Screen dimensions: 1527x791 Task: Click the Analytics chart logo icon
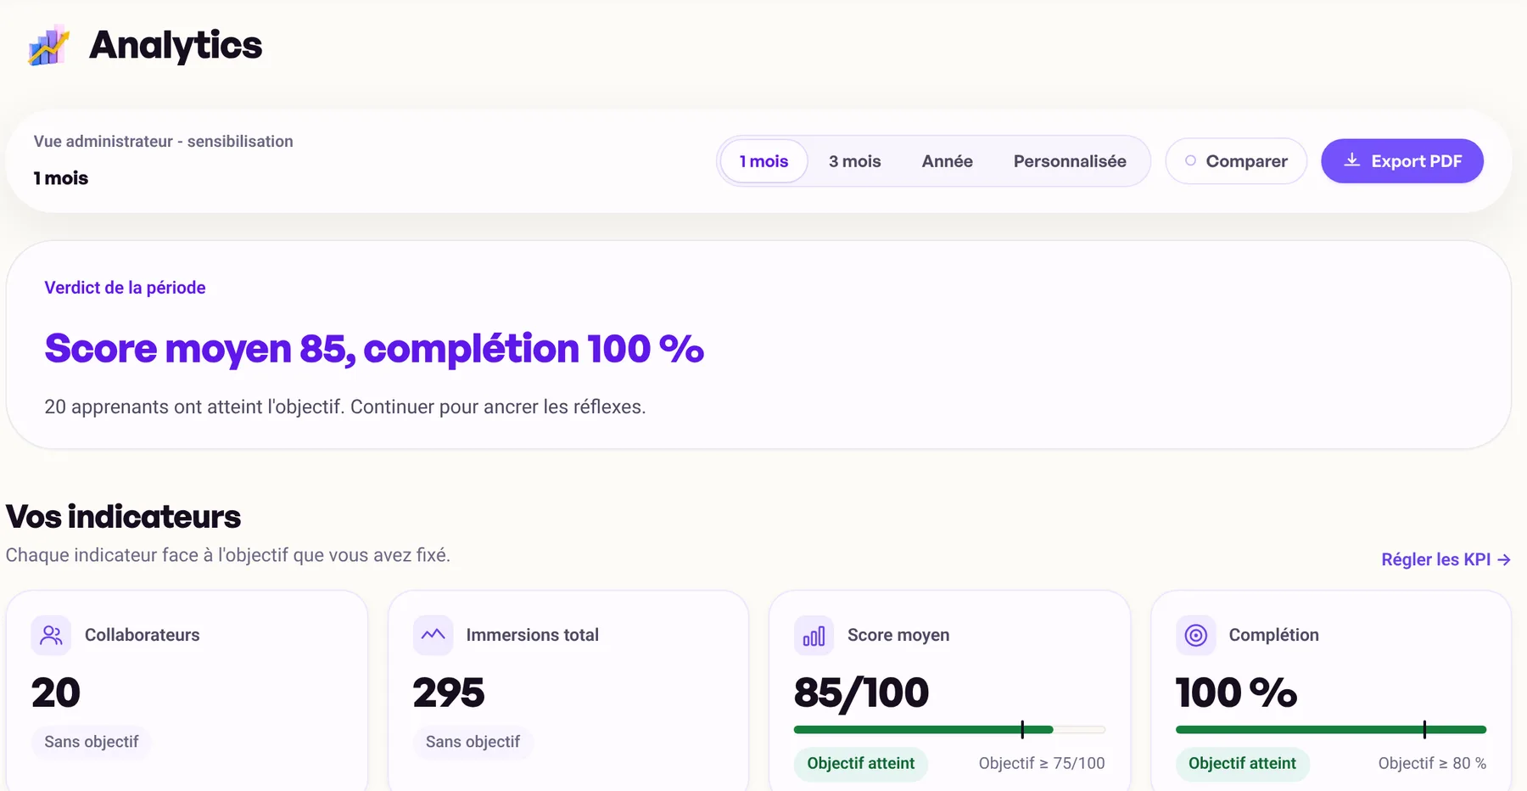[x=48, y=45]
